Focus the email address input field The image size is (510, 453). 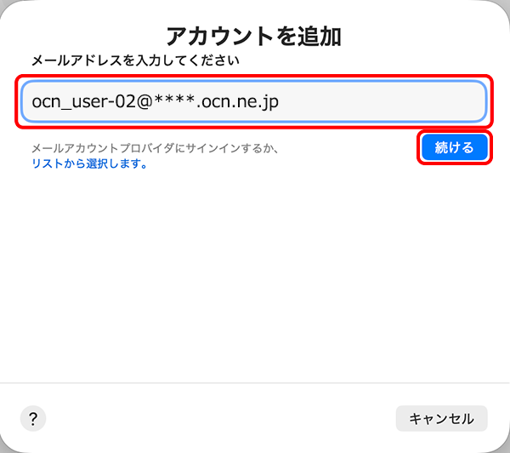tap(253, 102)
